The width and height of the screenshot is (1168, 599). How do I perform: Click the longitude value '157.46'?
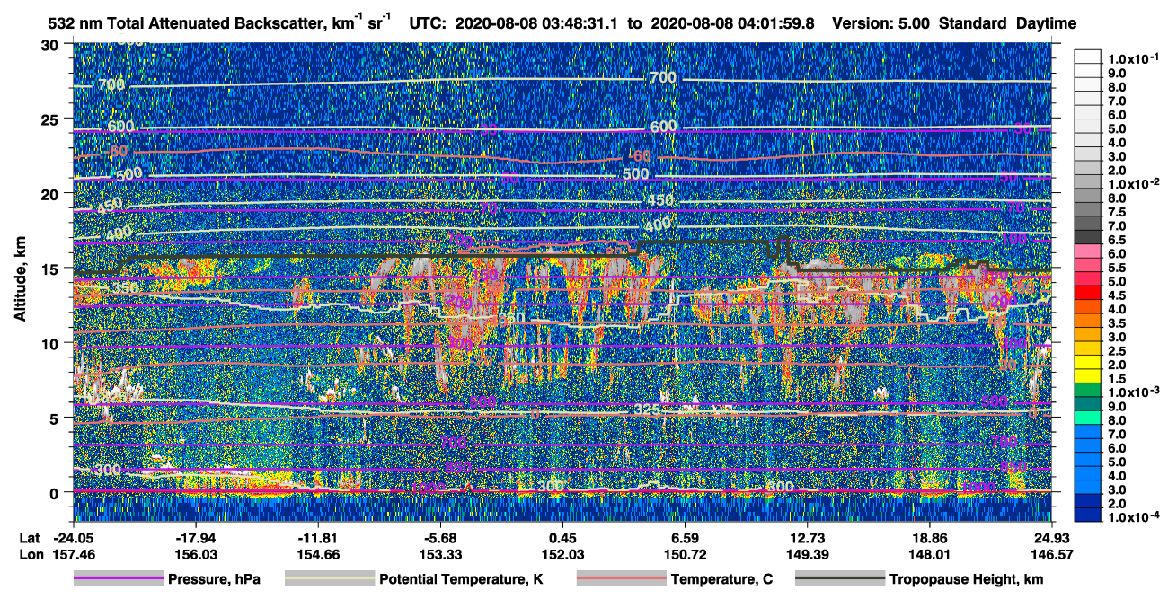pyautogui.click(x=73, y=555)
